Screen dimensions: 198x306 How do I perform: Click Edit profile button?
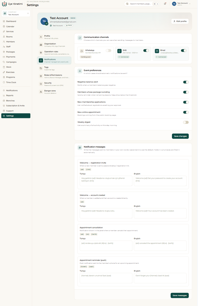pos(180,21)
